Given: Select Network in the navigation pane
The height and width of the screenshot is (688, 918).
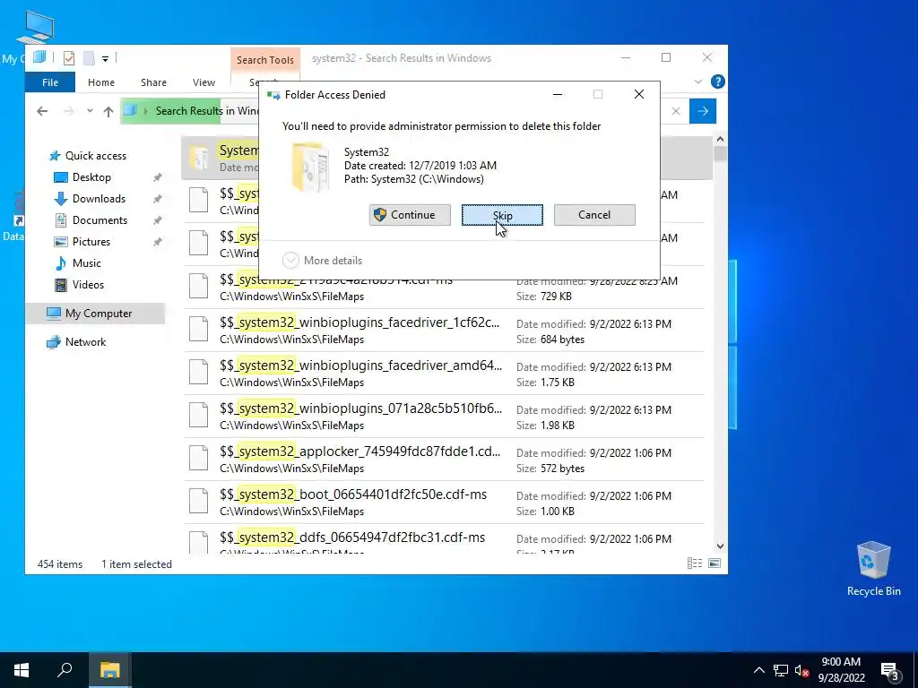Looking at the screenshot, I should (85, 342).
